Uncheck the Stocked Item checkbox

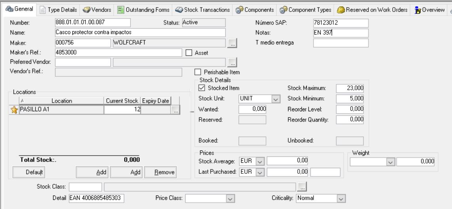click(201, 88)
